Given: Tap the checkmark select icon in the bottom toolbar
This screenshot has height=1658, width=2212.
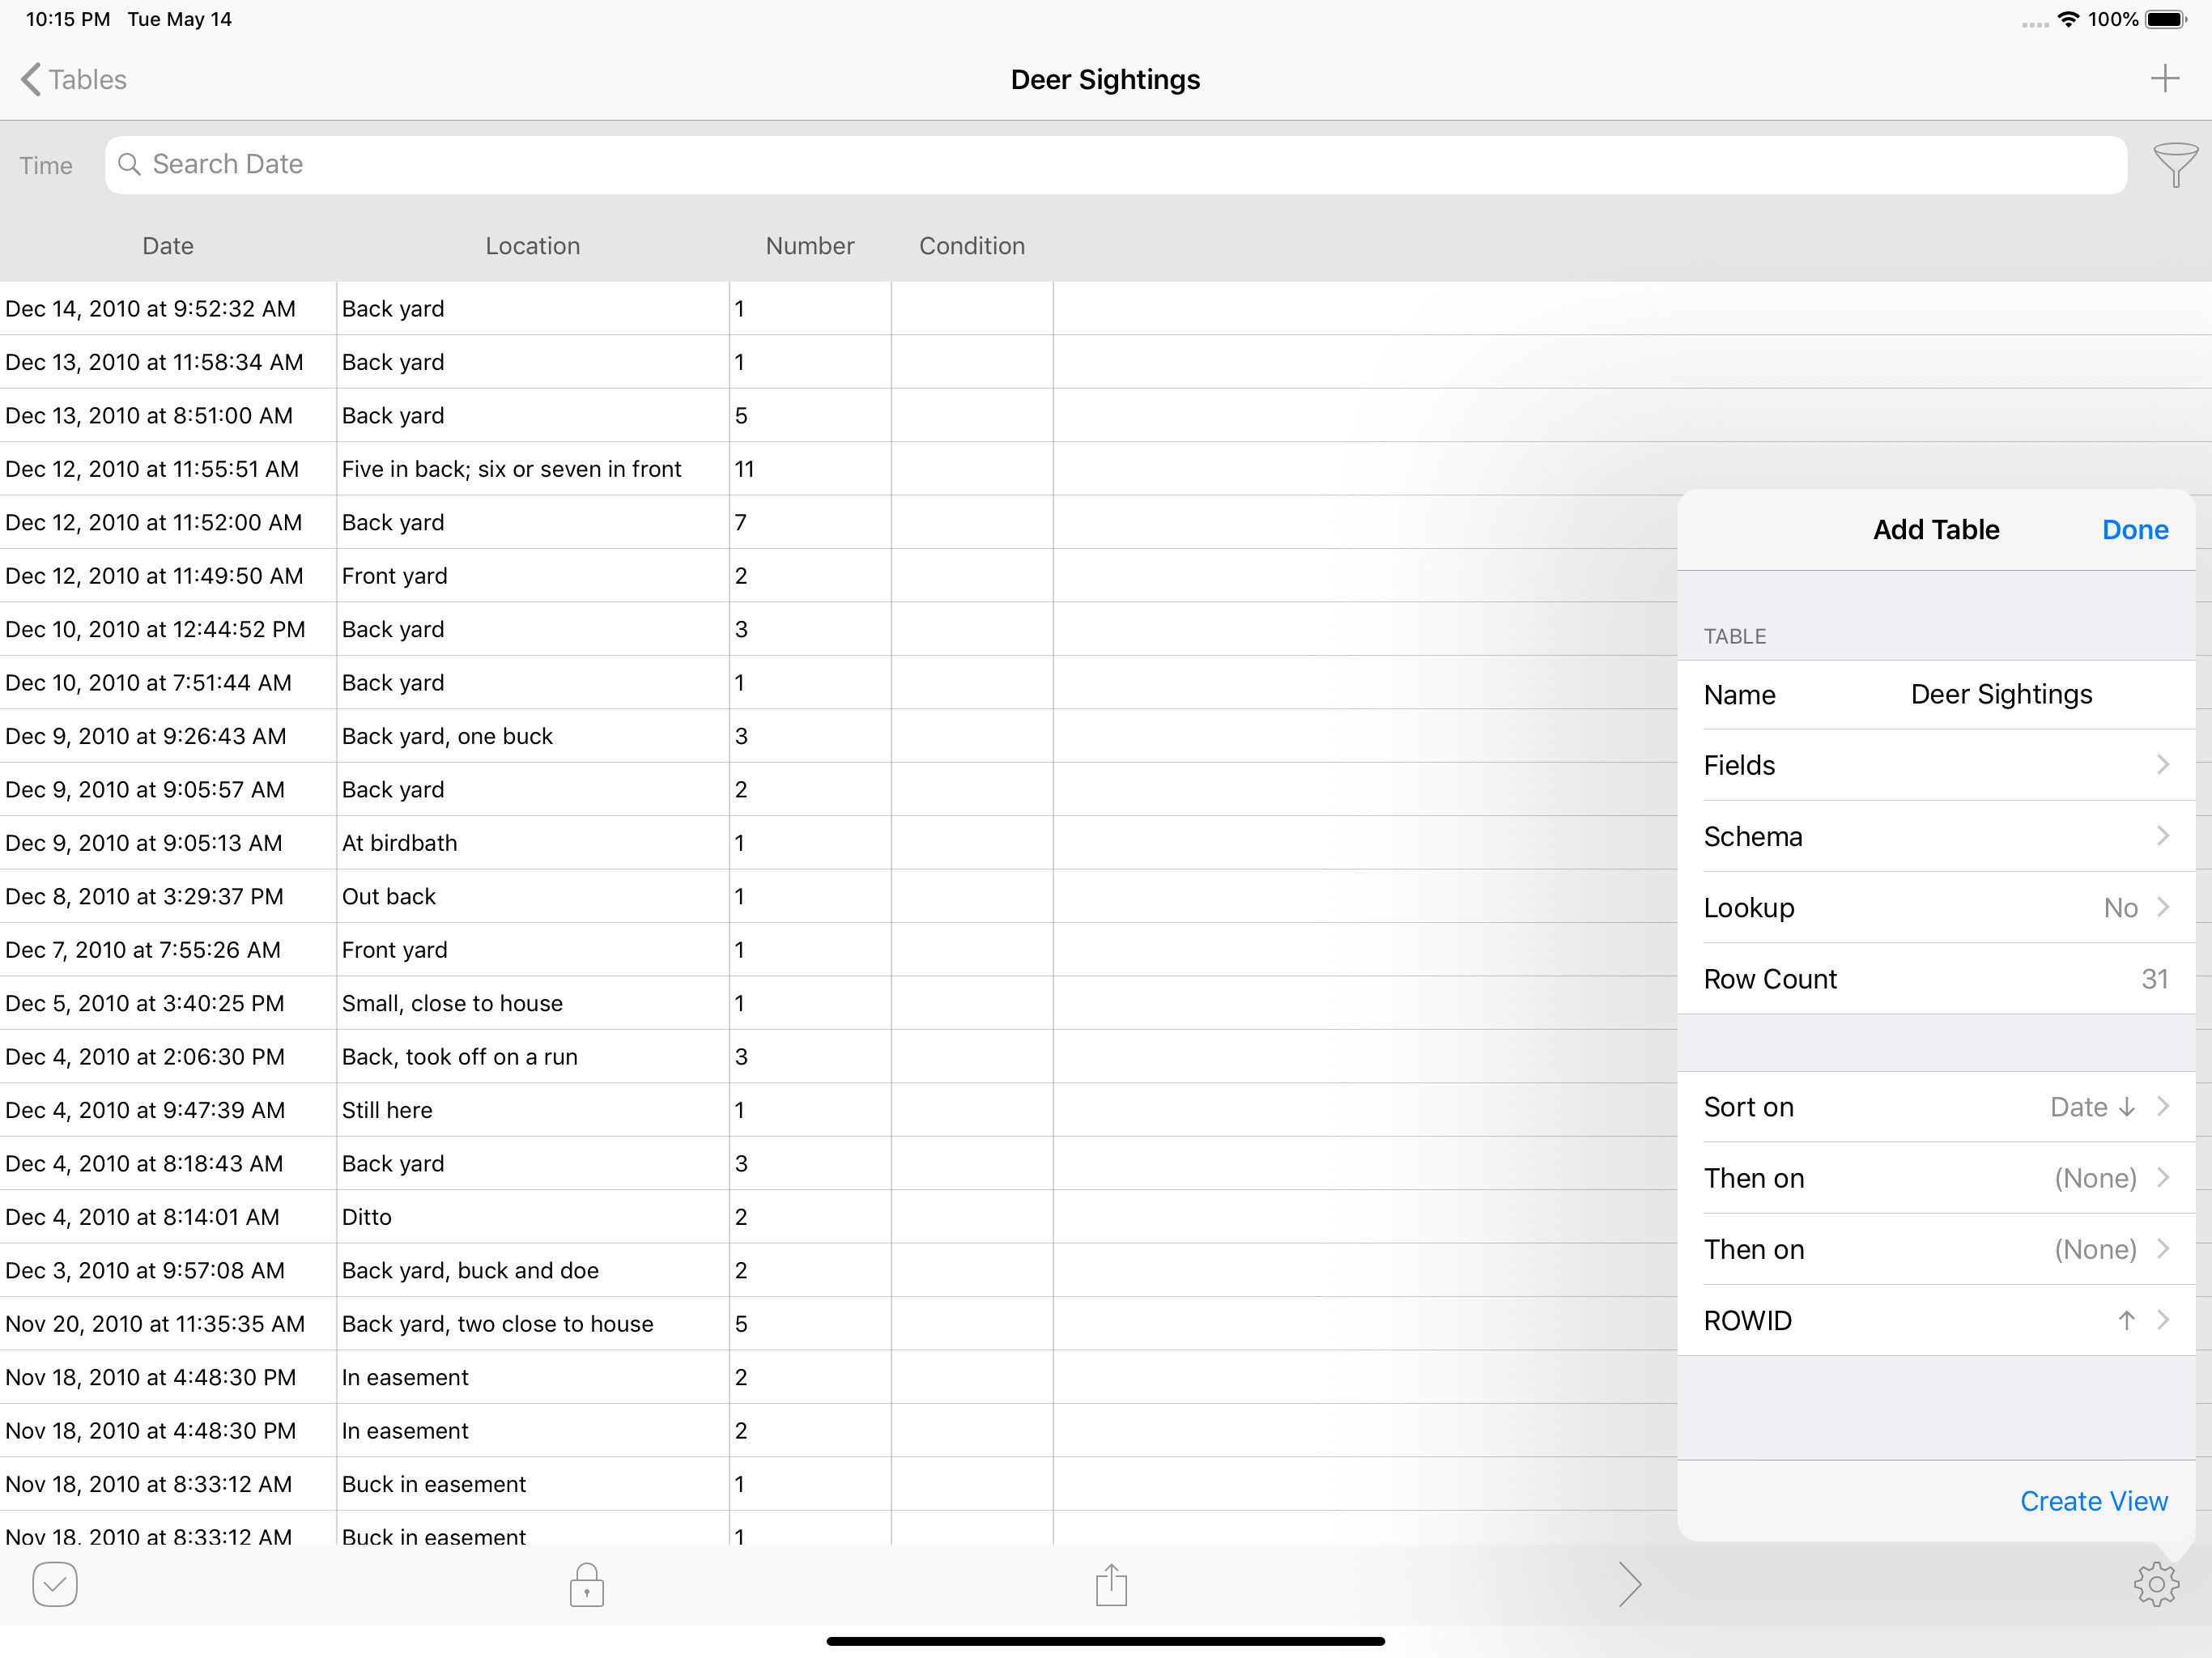Looking at the screenshot, I should coord(55,1584).
